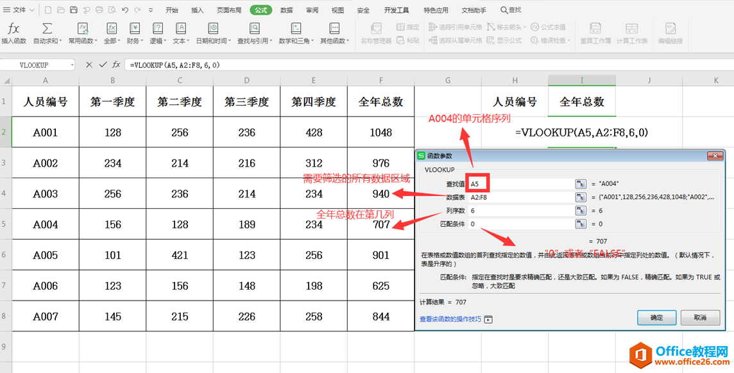The height and width of the screenshot is (373, 734).
Task: Click the 重算工作簿 icon
Action: click(595, 28)
